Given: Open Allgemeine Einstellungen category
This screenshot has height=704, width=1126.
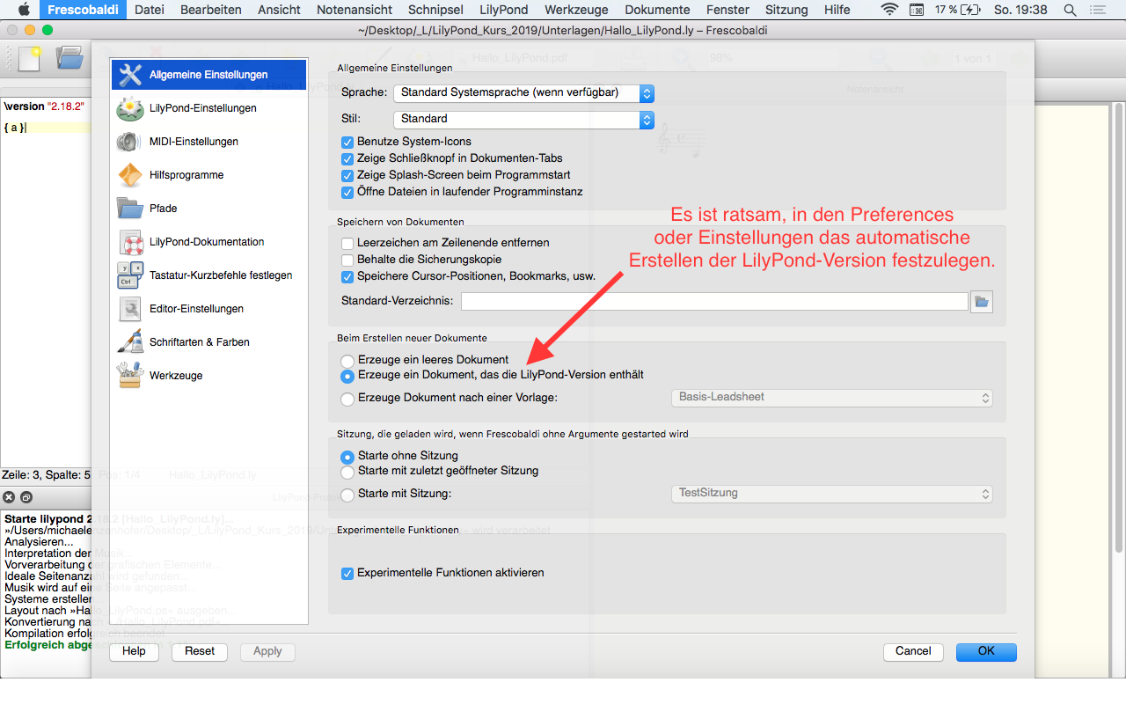Looking at the screenshot, I should pyautogui.click(x=208, y=75).
